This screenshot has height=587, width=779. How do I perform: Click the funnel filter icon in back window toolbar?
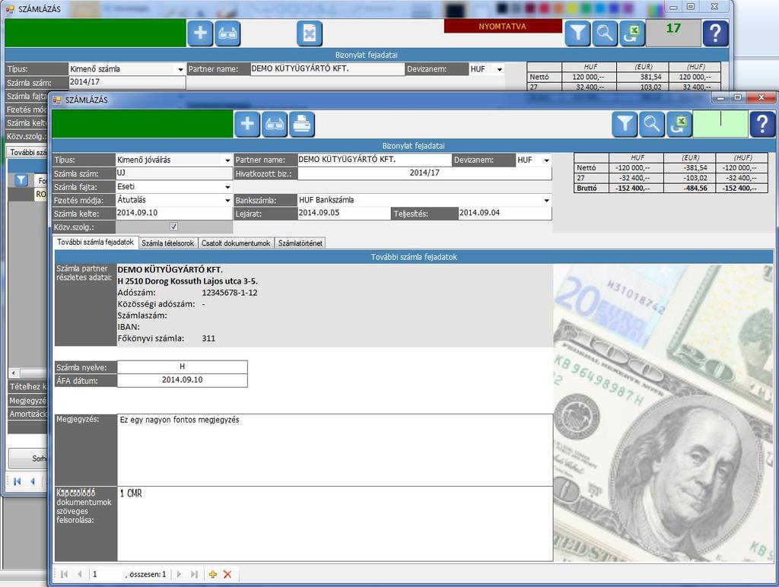pyautogui.click(x=578, y=33)
